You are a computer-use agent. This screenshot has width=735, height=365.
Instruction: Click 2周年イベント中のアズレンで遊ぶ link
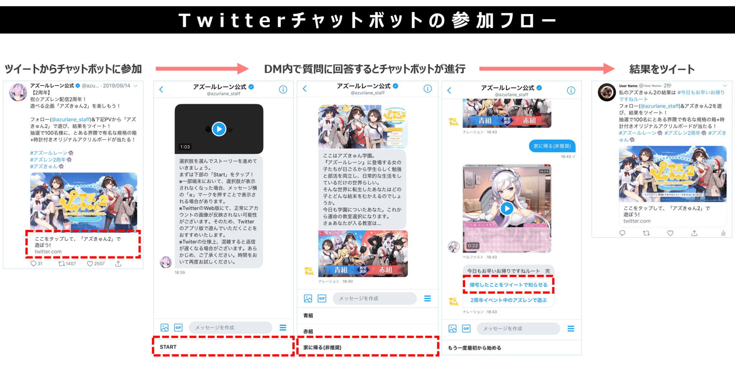pyautogui.click(x=509, y=300)
